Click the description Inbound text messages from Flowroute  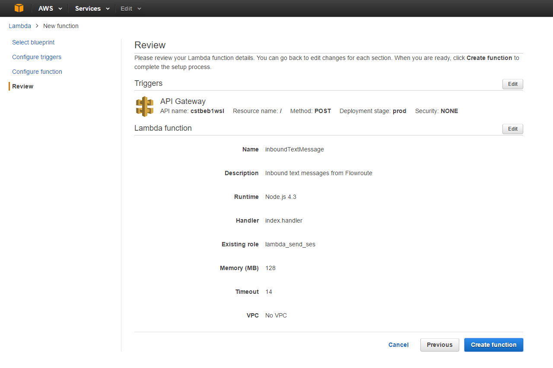319,173
